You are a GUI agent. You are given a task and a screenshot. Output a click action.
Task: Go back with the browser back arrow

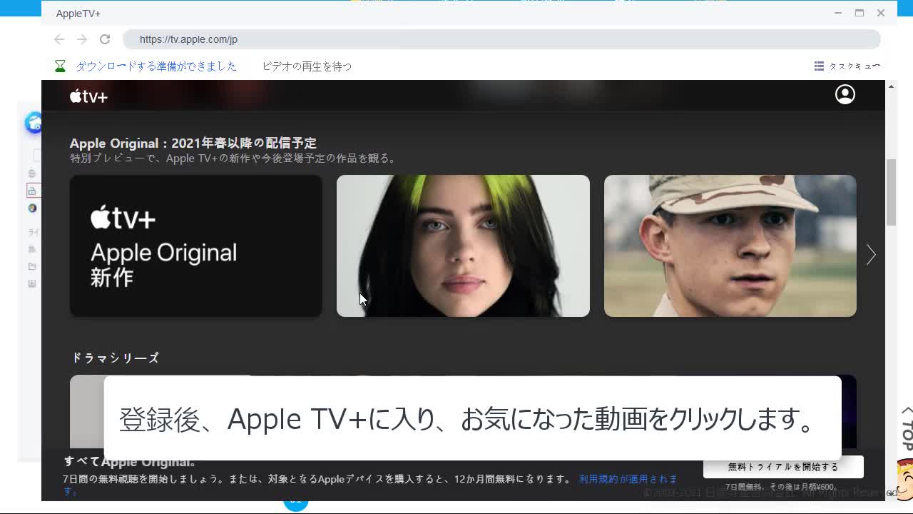(59, 39)
